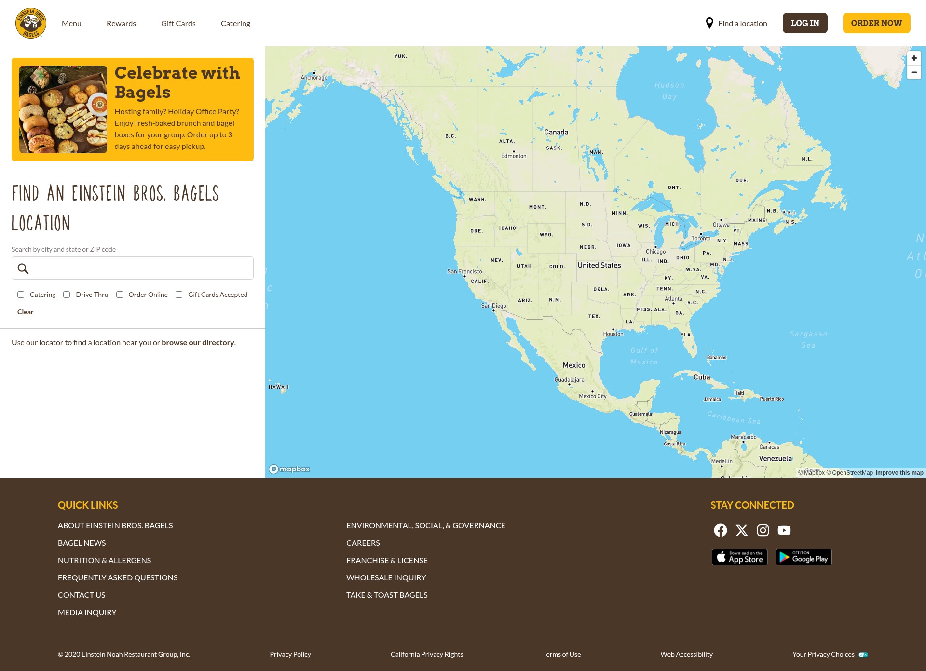Clear the search filters
This screenshot has height=671, width=926.
point(26,312)
